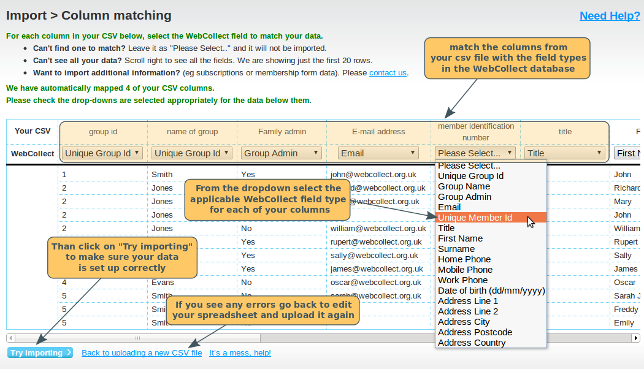Viewport: 644px width, 369px height.
Task: Click the "It's a mess, help!" link
Action: (x=239, y=352)
